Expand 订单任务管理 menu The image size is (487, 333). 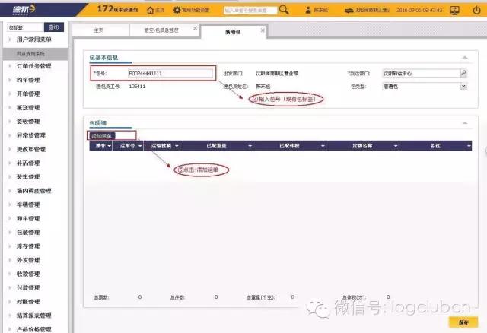pos(33,66)
